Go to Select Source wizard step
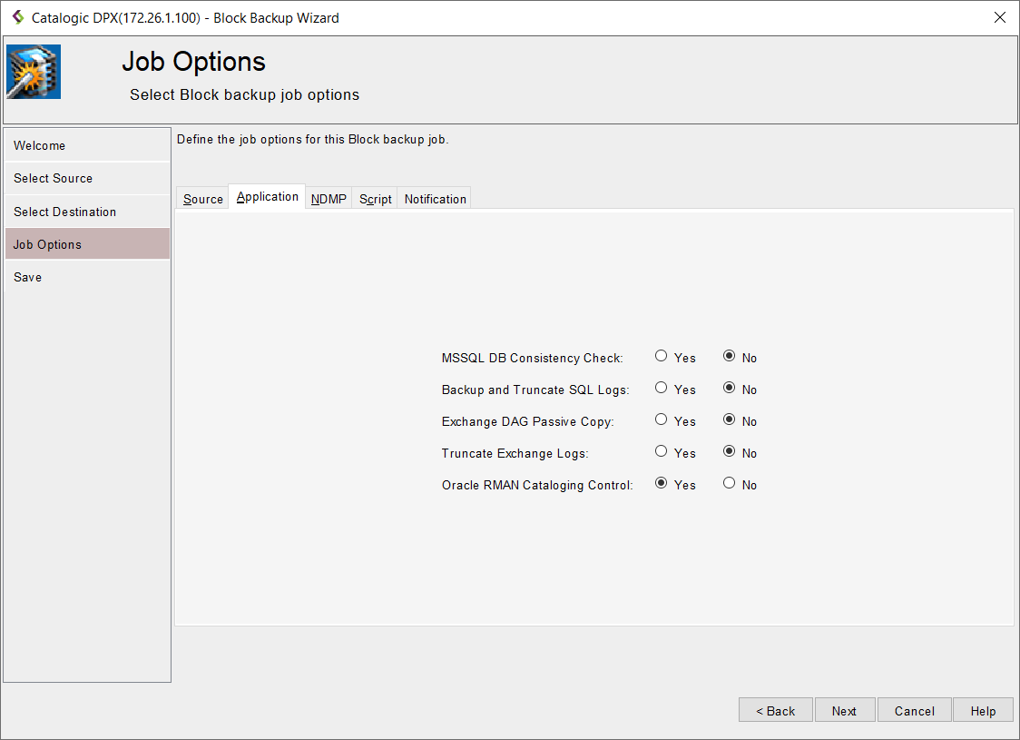This screenshot has width=1020, height=740. tap(87, 178)
